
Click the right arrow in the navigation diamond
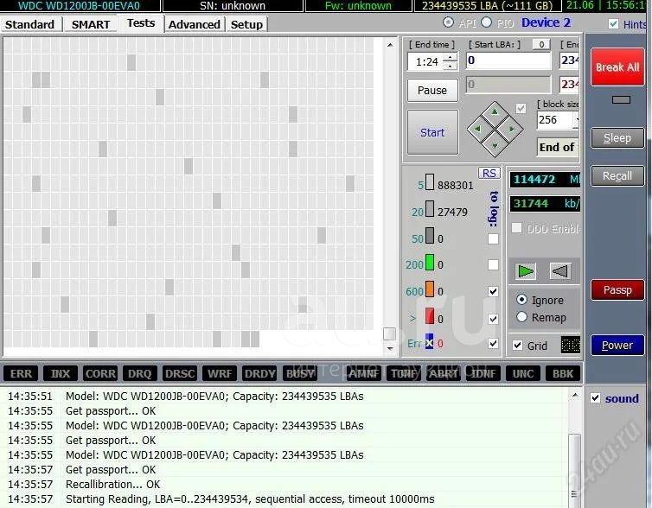pos(512,130)
